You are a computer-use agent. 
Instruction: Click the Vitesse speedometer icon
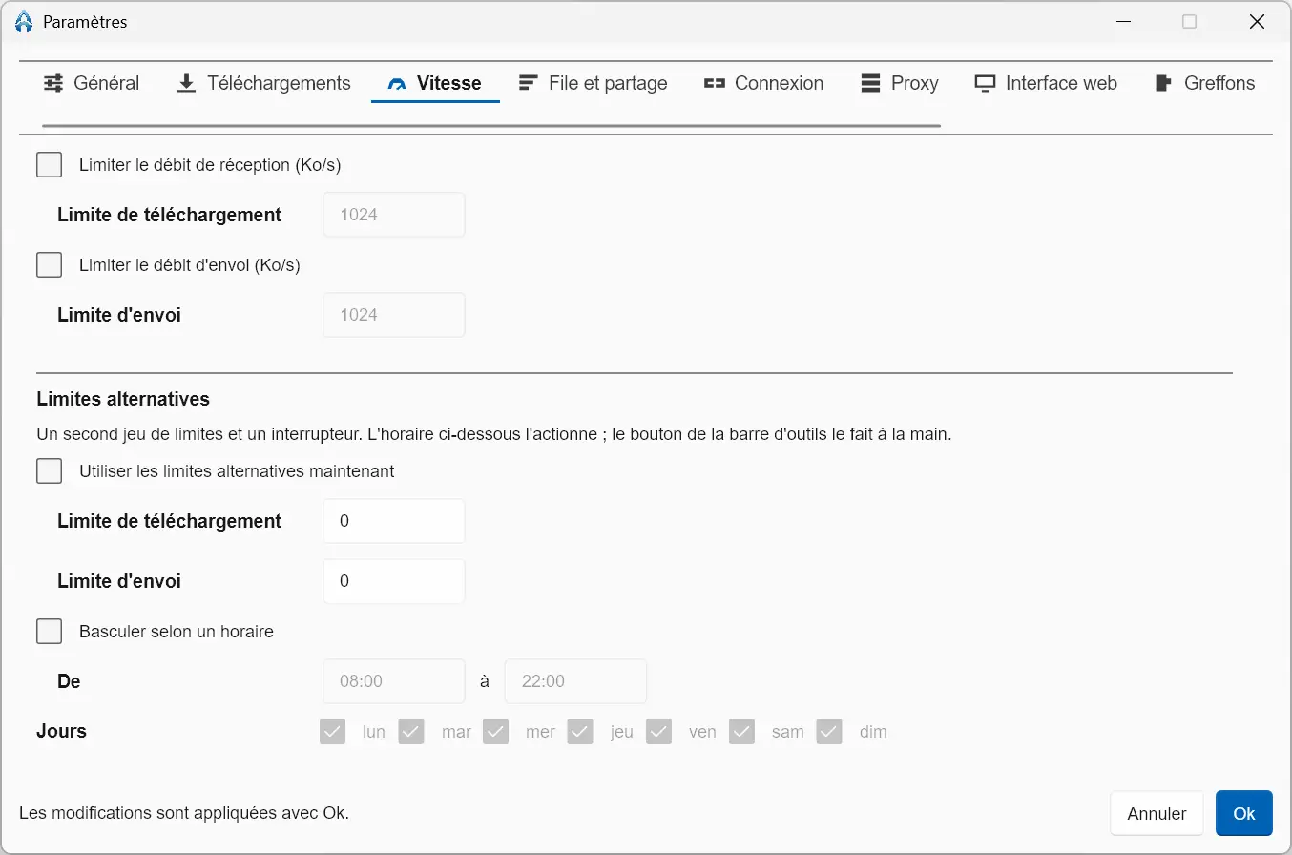(x=397, y=84)
